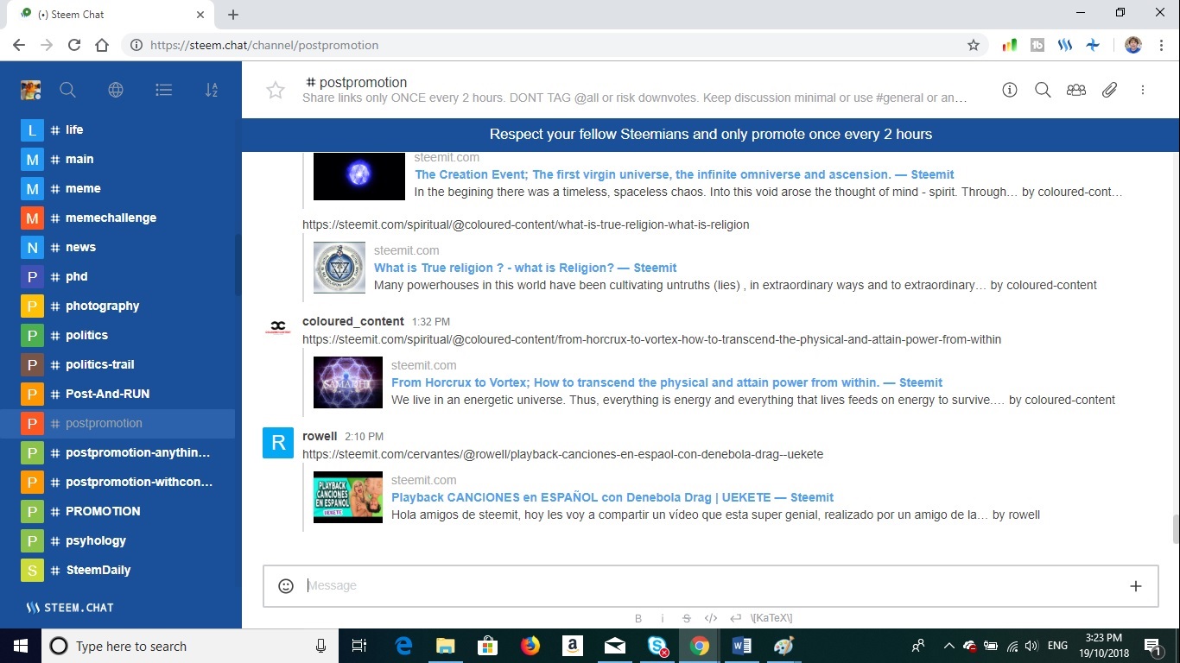This screenshot has height=663, width=1180.
Task: Click the plus attachment button in composer
Action: [x=1136, y=586]
